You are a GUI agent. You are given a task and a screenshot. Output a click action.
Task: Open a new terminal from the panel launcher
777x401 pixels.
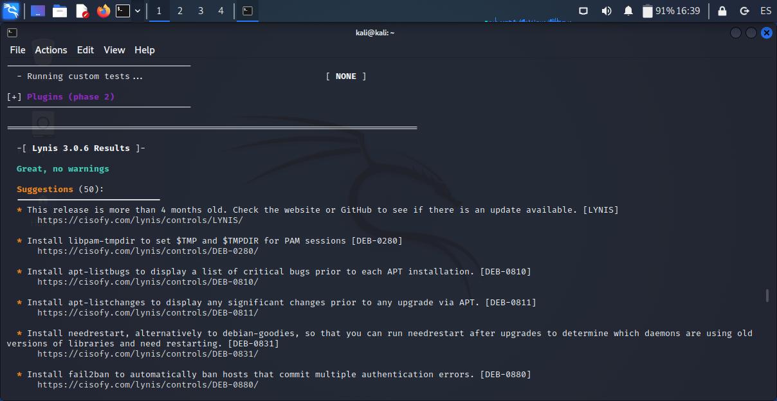pos(123,11)
